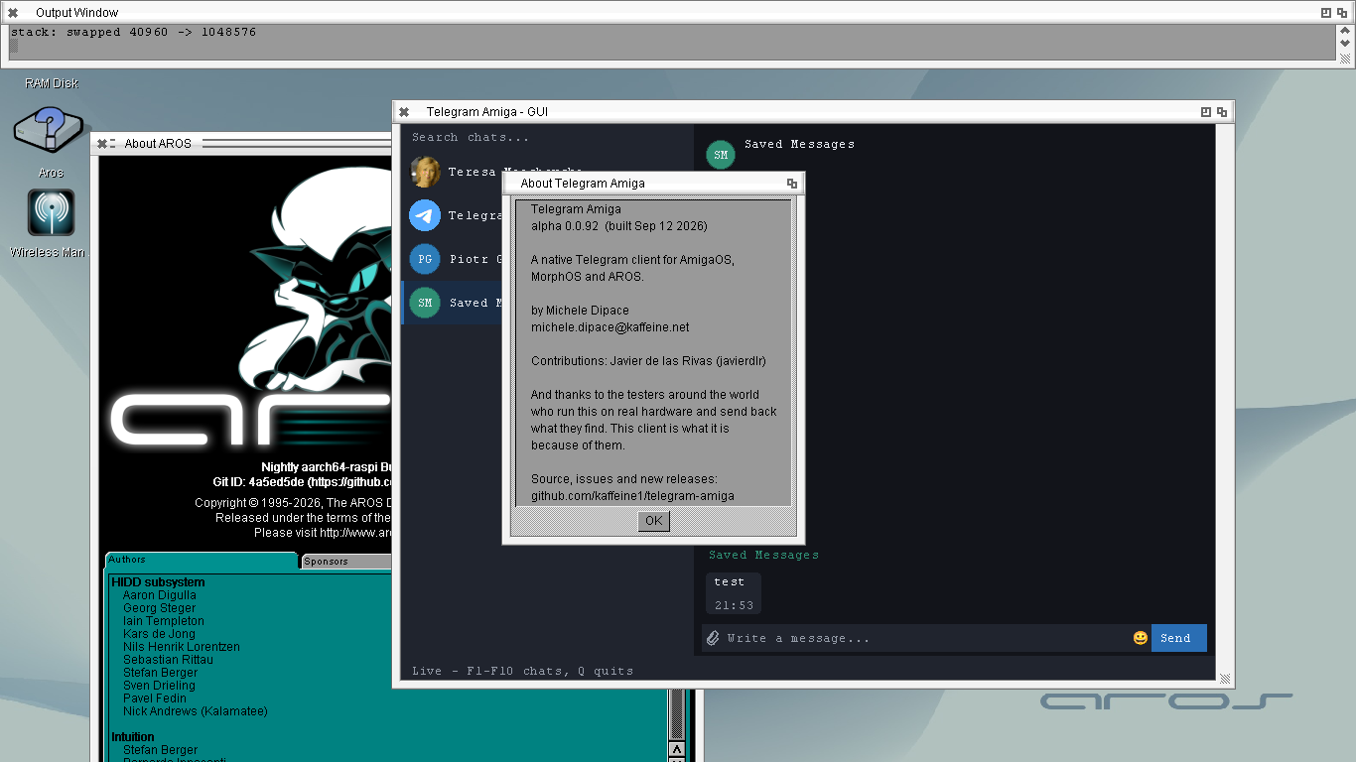The height and width of the screenshot is (762, 1356).
Task: Click the up scroll arrow in Output Window
Action: [x=1346, y=31]
